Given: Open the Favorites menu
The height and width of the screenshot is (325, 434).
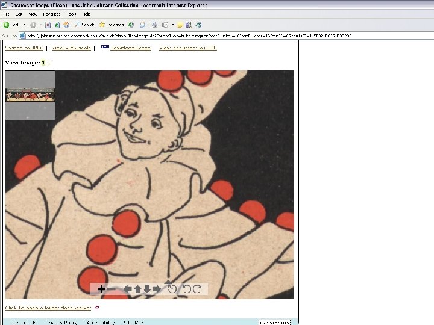Looking at the screenshot, I should (52, 14).
